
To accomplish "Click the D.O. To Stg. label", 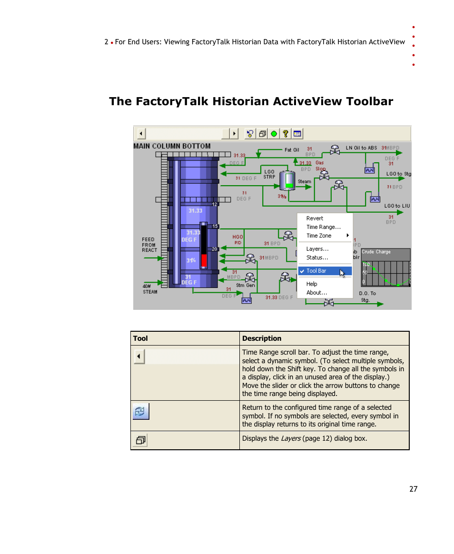I will pos(367,297).
